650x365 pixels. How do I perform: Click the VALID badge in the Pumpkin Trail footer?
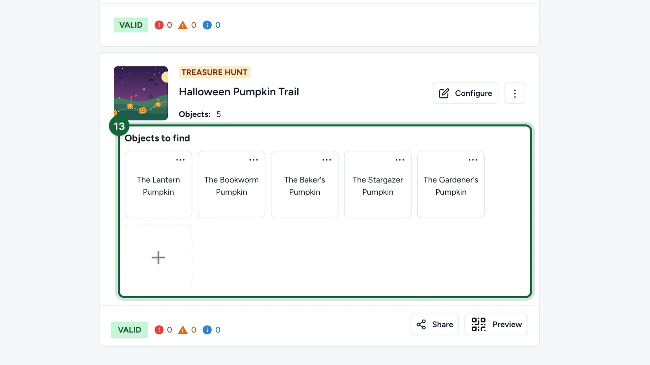130,330
